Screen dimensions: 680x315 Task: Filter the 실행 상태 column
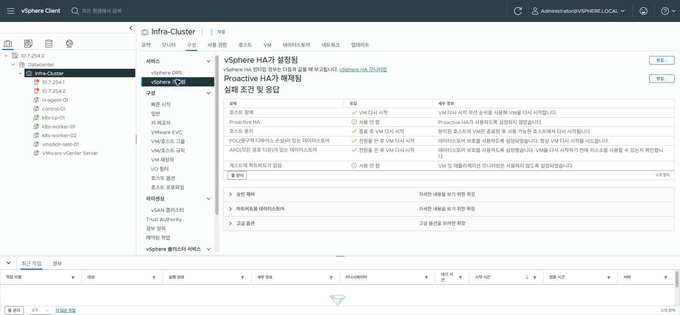point(243,277)
